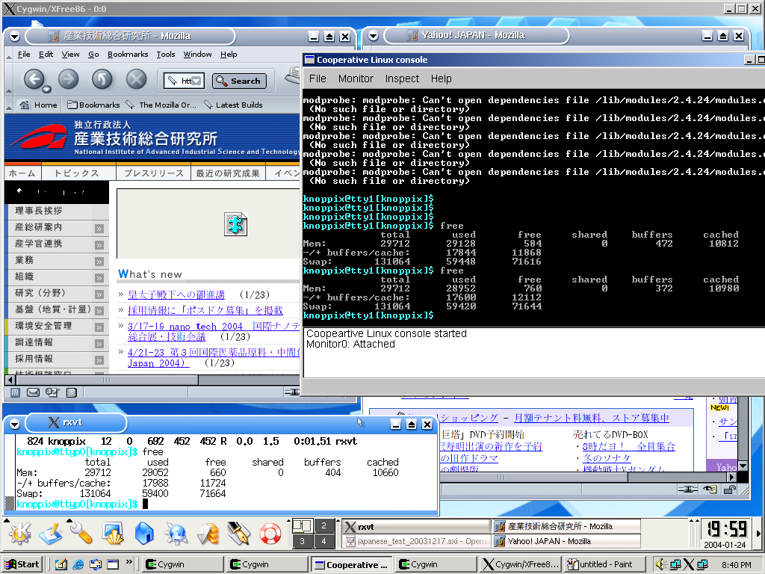Open Mozilla's Go menu
765x574 pixels.
tap(93, 54)
